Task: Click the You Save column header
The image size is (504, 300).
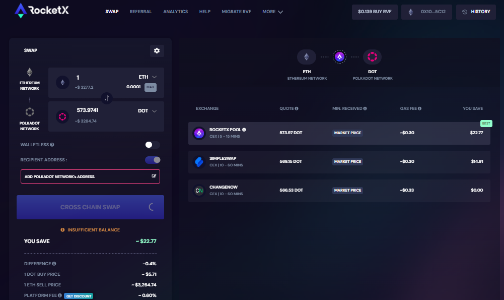Action: pos(473,108)
